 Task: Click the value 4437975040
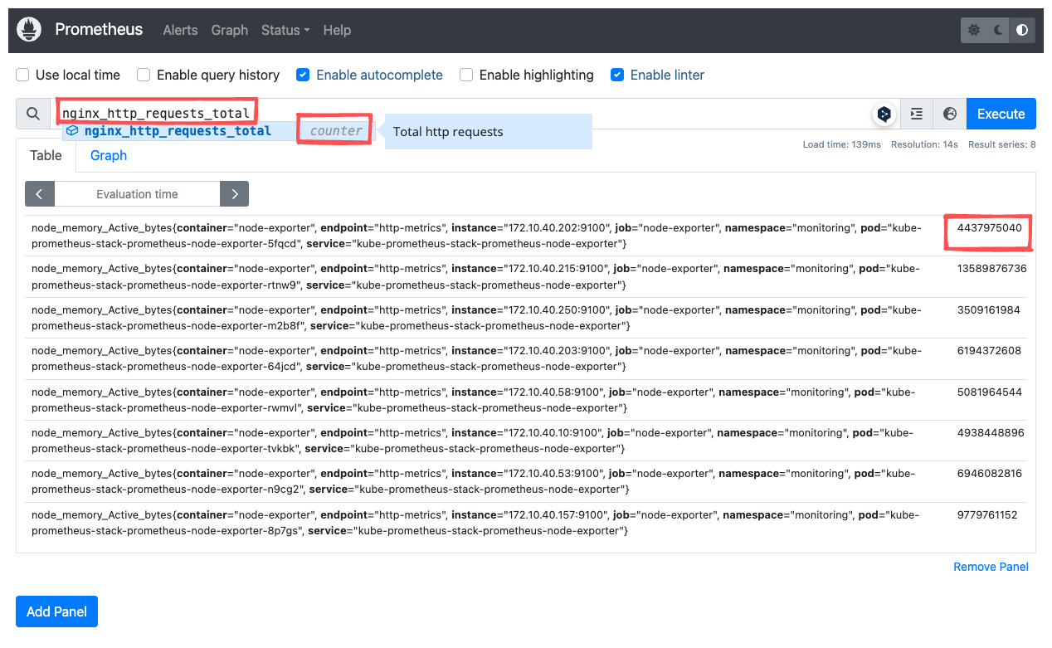click(990, 227)
